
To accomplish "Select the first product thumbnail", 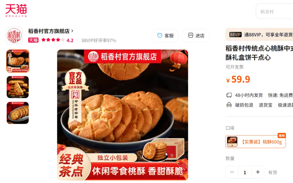I will pos(18,61).
